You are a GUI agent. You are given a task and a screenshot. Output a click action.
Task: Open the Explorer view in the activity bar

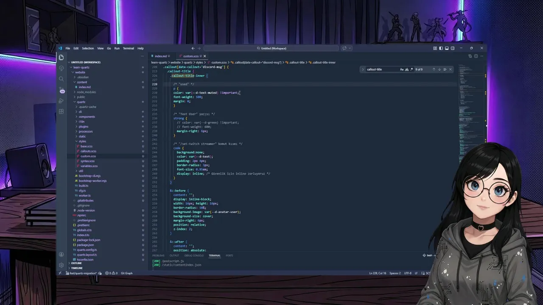coord(62,57)
